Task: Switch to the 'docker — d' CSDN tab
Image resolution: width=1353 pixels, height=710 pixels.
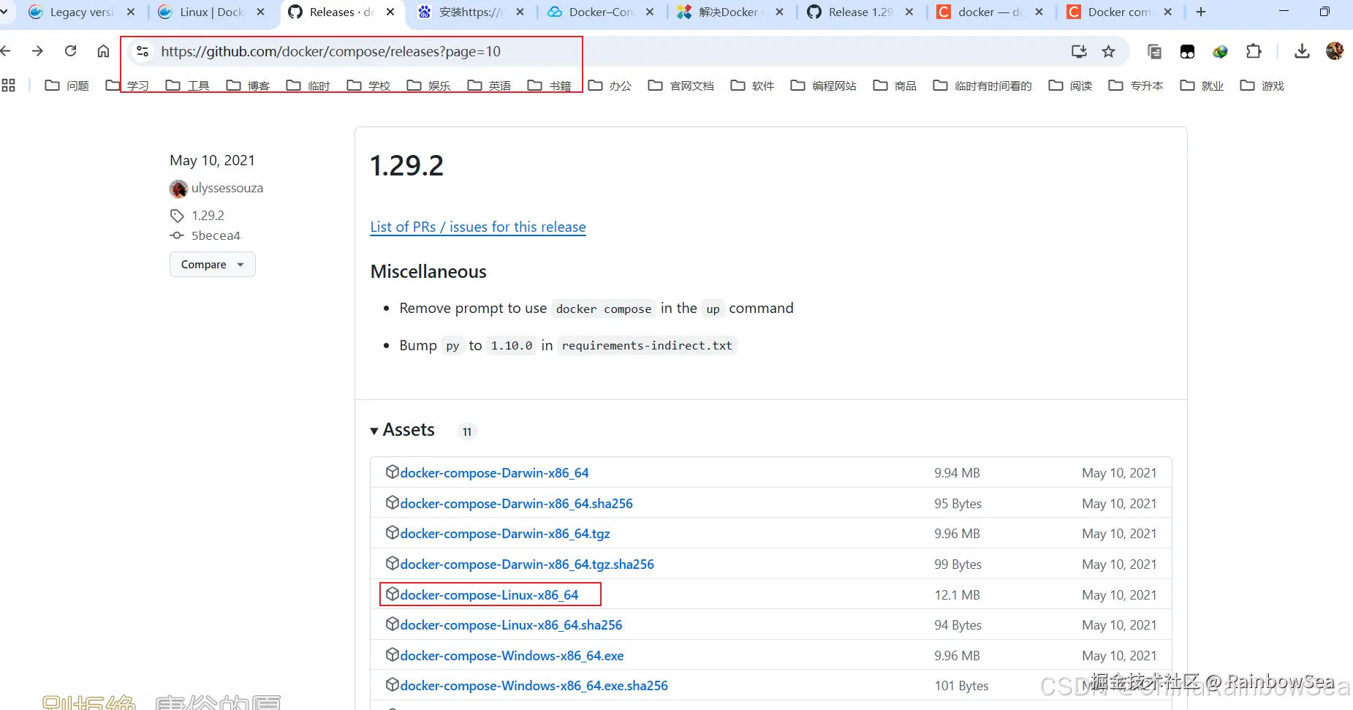Action: point(981,12)
